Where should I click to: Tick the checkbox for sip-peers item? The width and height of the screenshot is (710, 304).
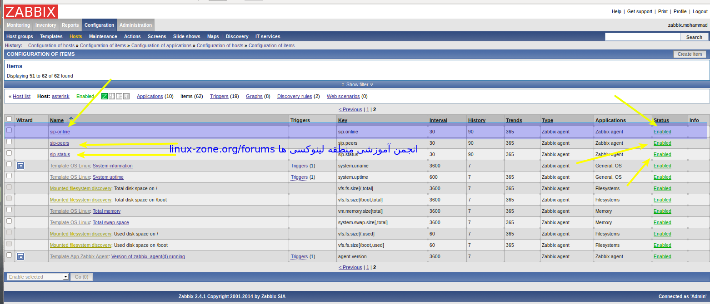click(9, 142)
